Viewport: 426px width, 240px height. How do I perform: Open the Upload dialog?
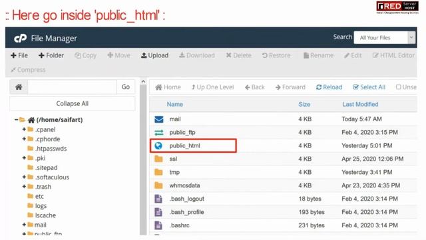click(154, 55)
